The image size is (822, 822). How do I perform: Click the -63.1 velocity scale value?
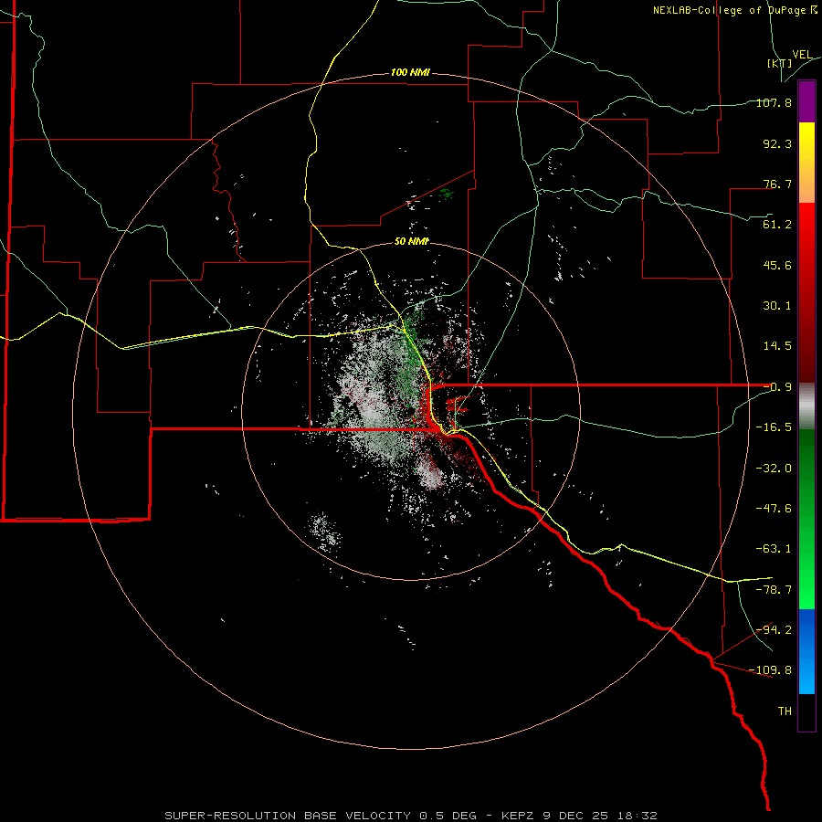tap(774, 549)
